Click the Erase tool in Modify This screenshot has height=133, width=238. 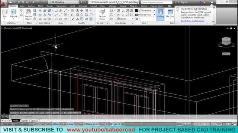(x=73, y=19)
